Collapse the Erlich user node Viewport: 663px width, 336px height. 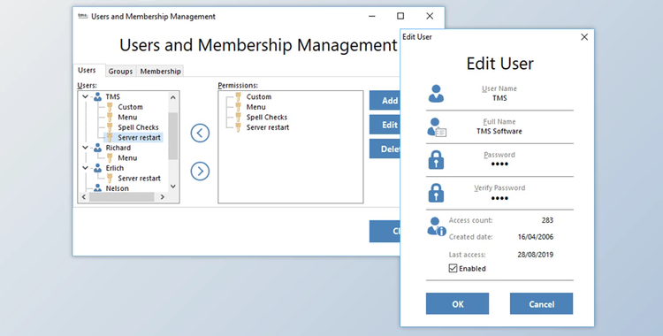[x=86, y=168]
